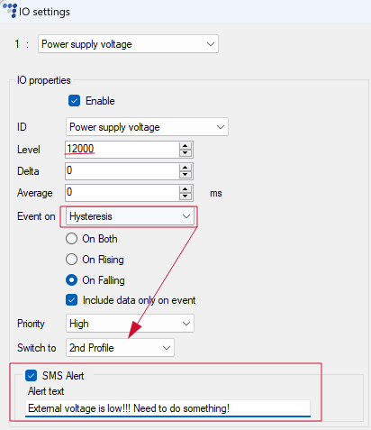Screen dimensions: 371x430
Task: Select the On Both radio option
Action: [x=71, y=239]
